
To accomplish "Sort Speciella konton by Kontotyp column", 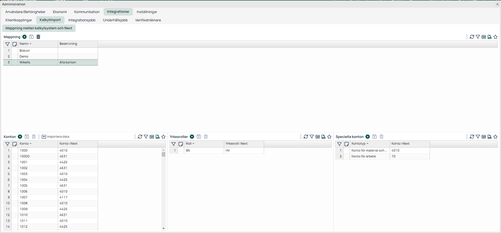I will tap(359, 144).
